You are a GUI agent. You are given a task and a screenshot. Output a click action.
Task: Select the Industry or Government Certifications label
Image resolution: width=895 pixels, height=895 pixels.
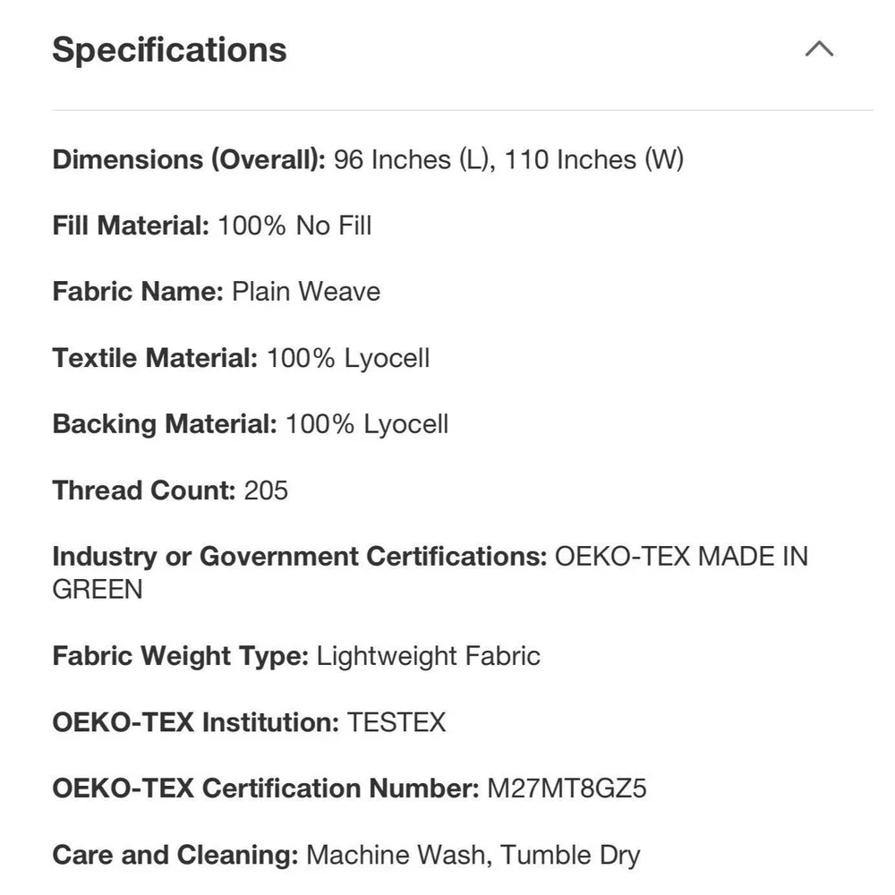300,557
